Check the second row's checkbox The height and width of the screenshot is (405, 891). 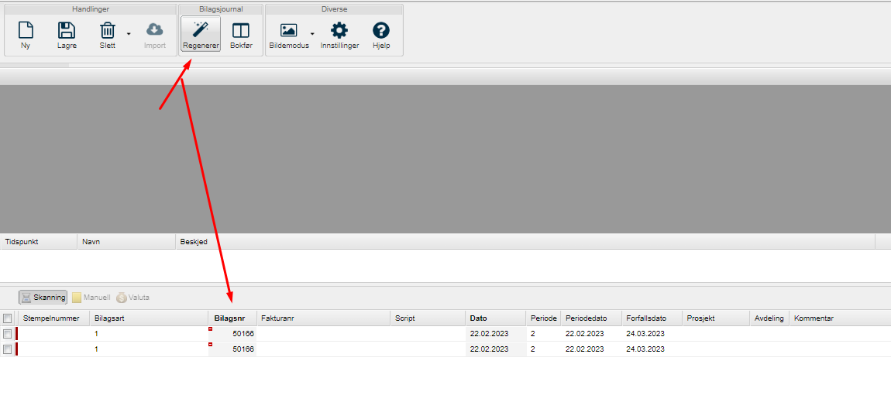pyautogui.click(x=8, y=349)
